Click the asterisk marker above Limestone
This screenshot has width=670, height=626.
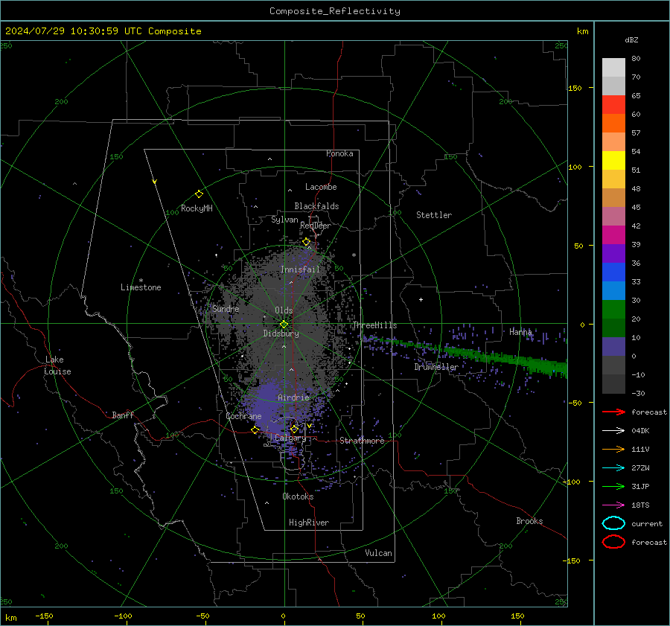click(x=141, y=281)
